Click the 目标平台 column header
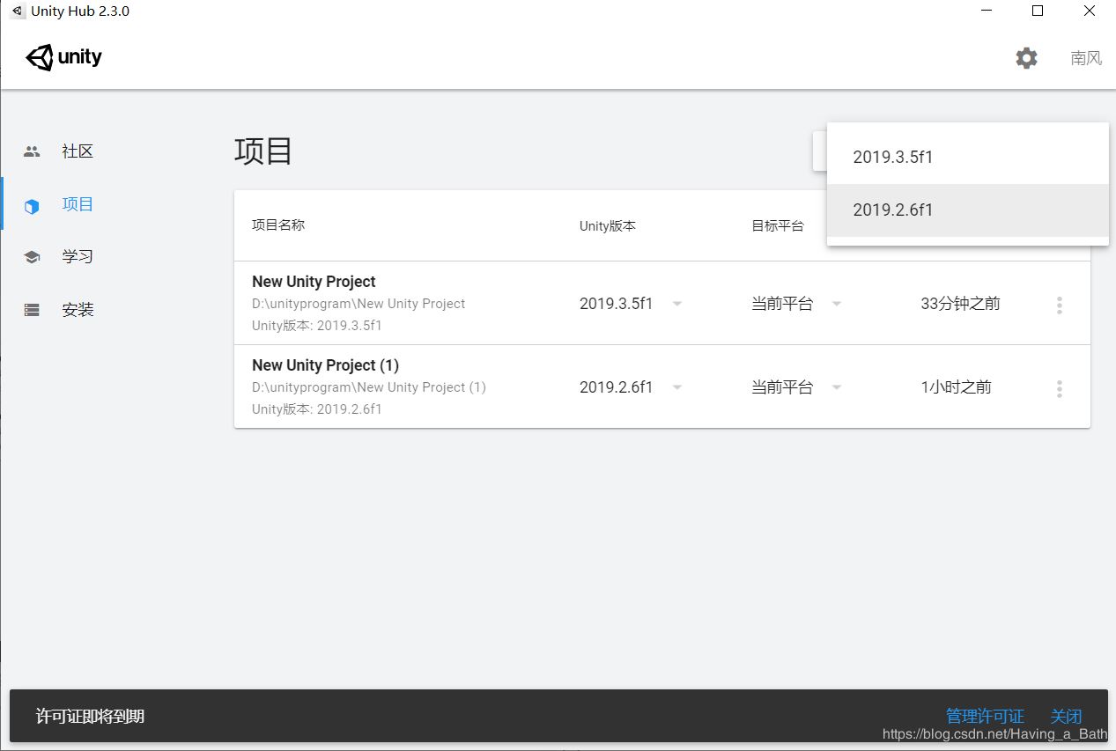The height and width of the screenshot is (751, 1116). (x=778, y=225)
